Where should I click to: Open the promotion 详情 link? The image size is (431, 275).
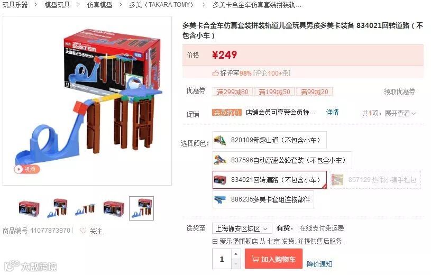tap(332, 112)
